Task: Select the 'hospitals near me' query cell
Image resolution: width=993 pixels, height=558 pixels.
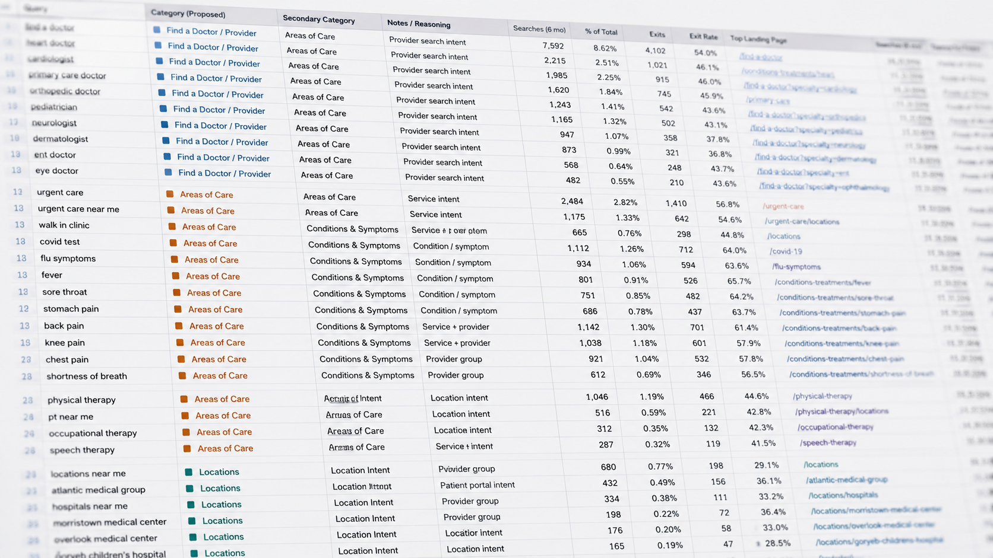Action: [90, 506]
